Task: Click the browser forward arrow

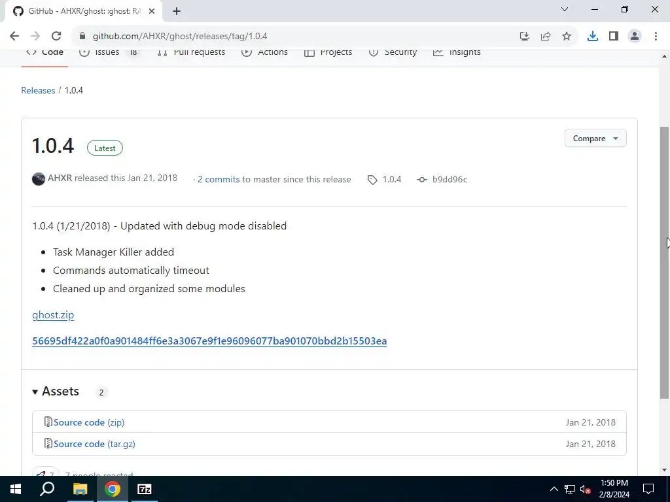Action: 35,37
